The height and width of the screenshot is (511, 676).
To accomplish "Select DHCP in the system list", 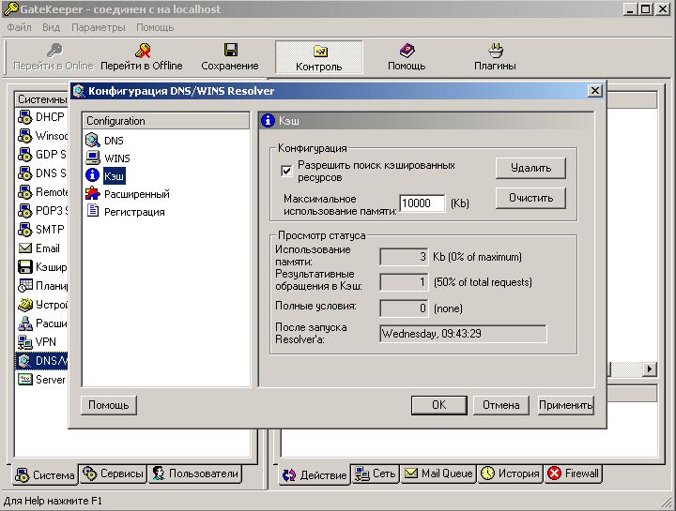I will pyautogui.click(x=41, y=117).
